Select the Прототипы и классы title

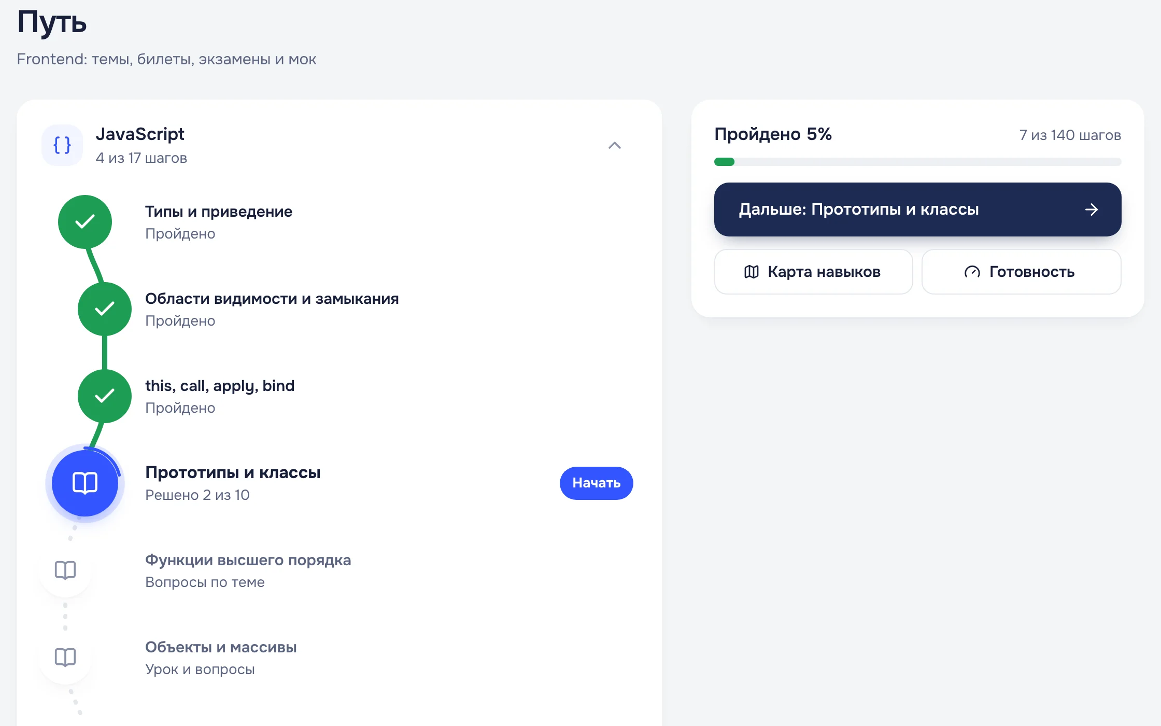pyautogui.click(x=233, y=472)
